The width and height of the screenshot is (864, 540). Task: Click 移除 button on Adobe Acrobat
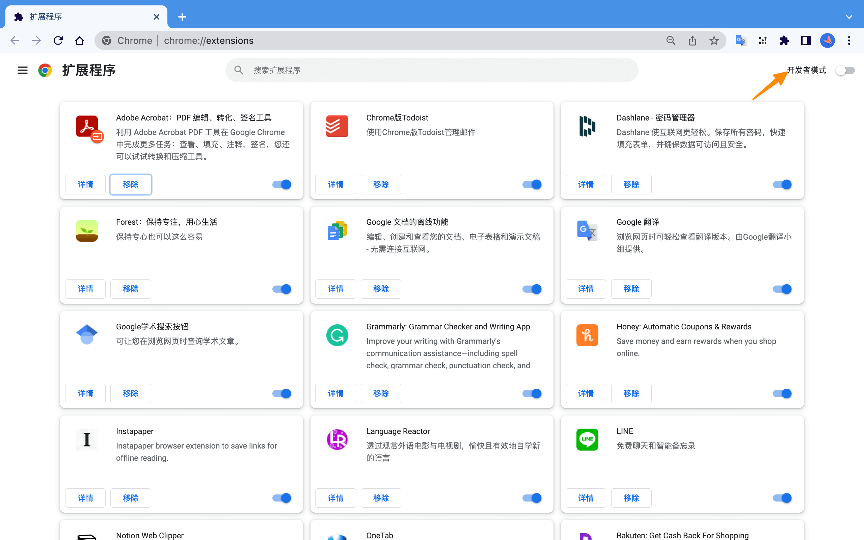[x=131, y=184]
